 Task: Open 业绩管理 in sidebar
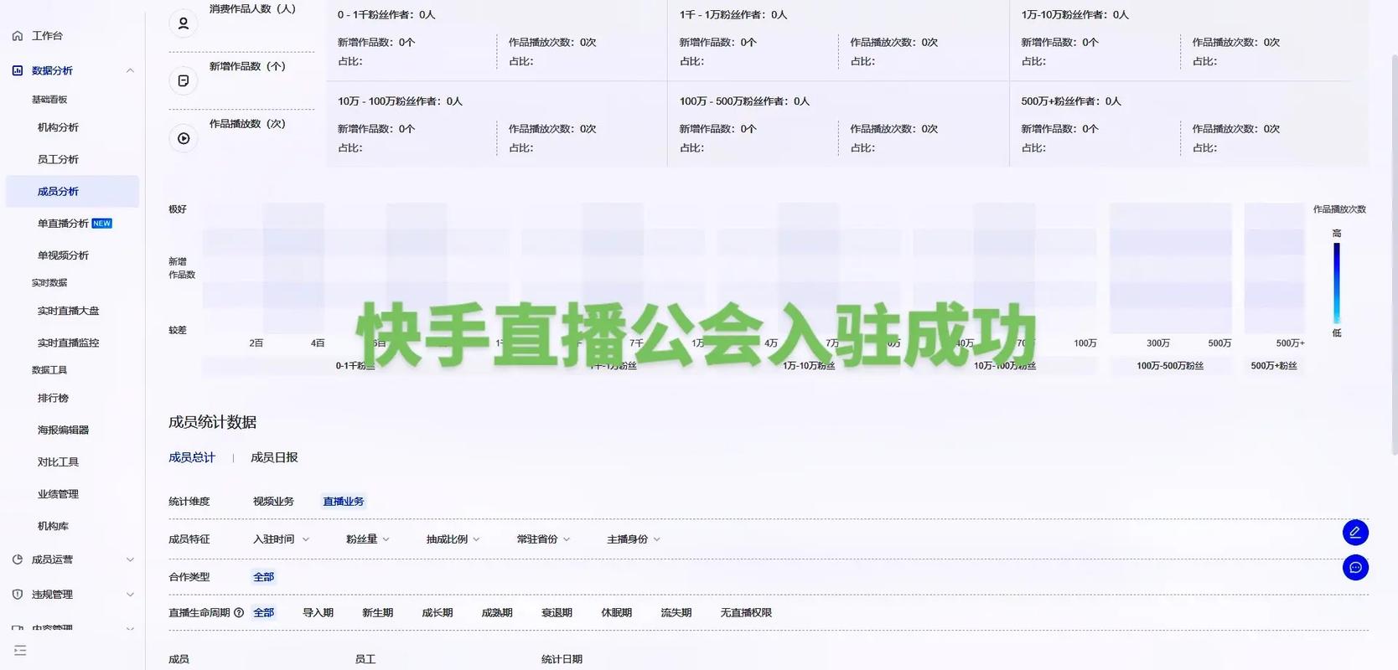[x=58, y=494]
